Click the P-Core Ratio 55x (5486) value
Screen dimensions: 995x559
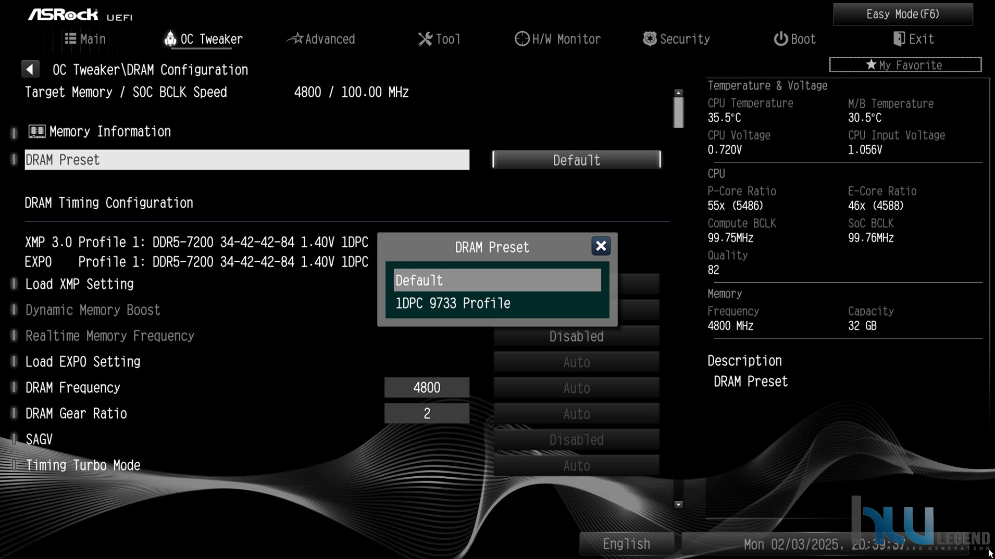tap(735, 206)
